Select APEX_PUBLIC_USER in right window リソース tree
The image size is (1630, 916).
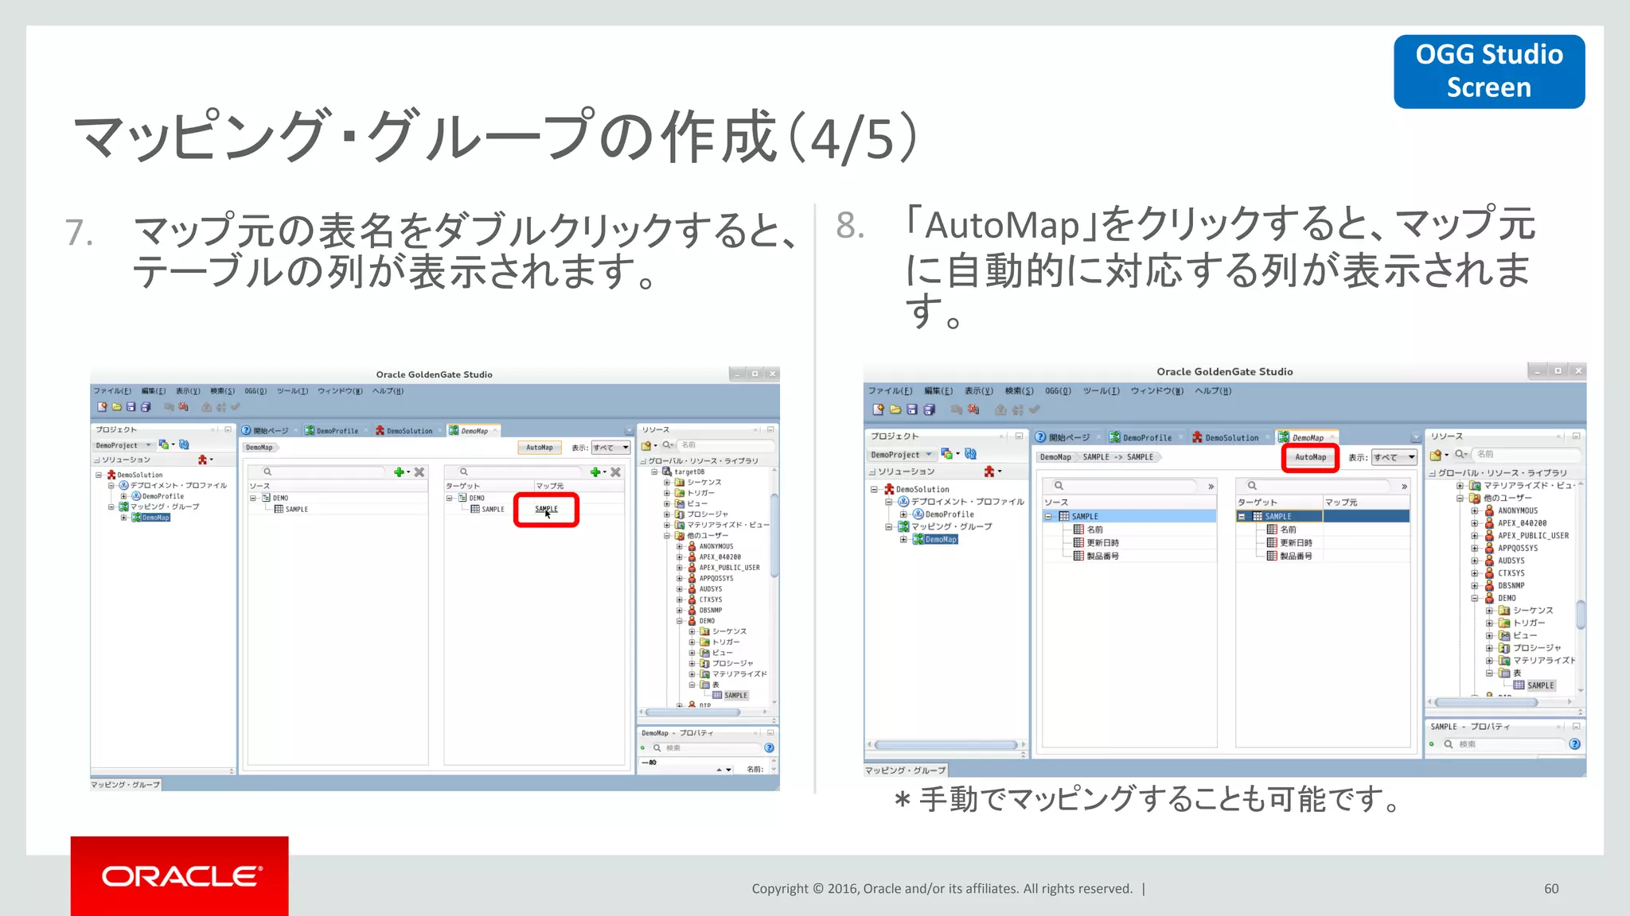click(x=1533, y=536)
